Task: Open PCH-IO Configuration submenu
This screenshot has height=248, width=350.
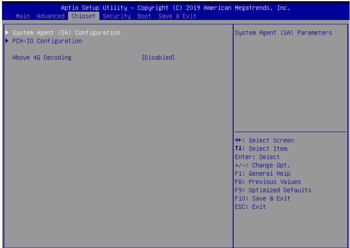Action: coord(47,41)
